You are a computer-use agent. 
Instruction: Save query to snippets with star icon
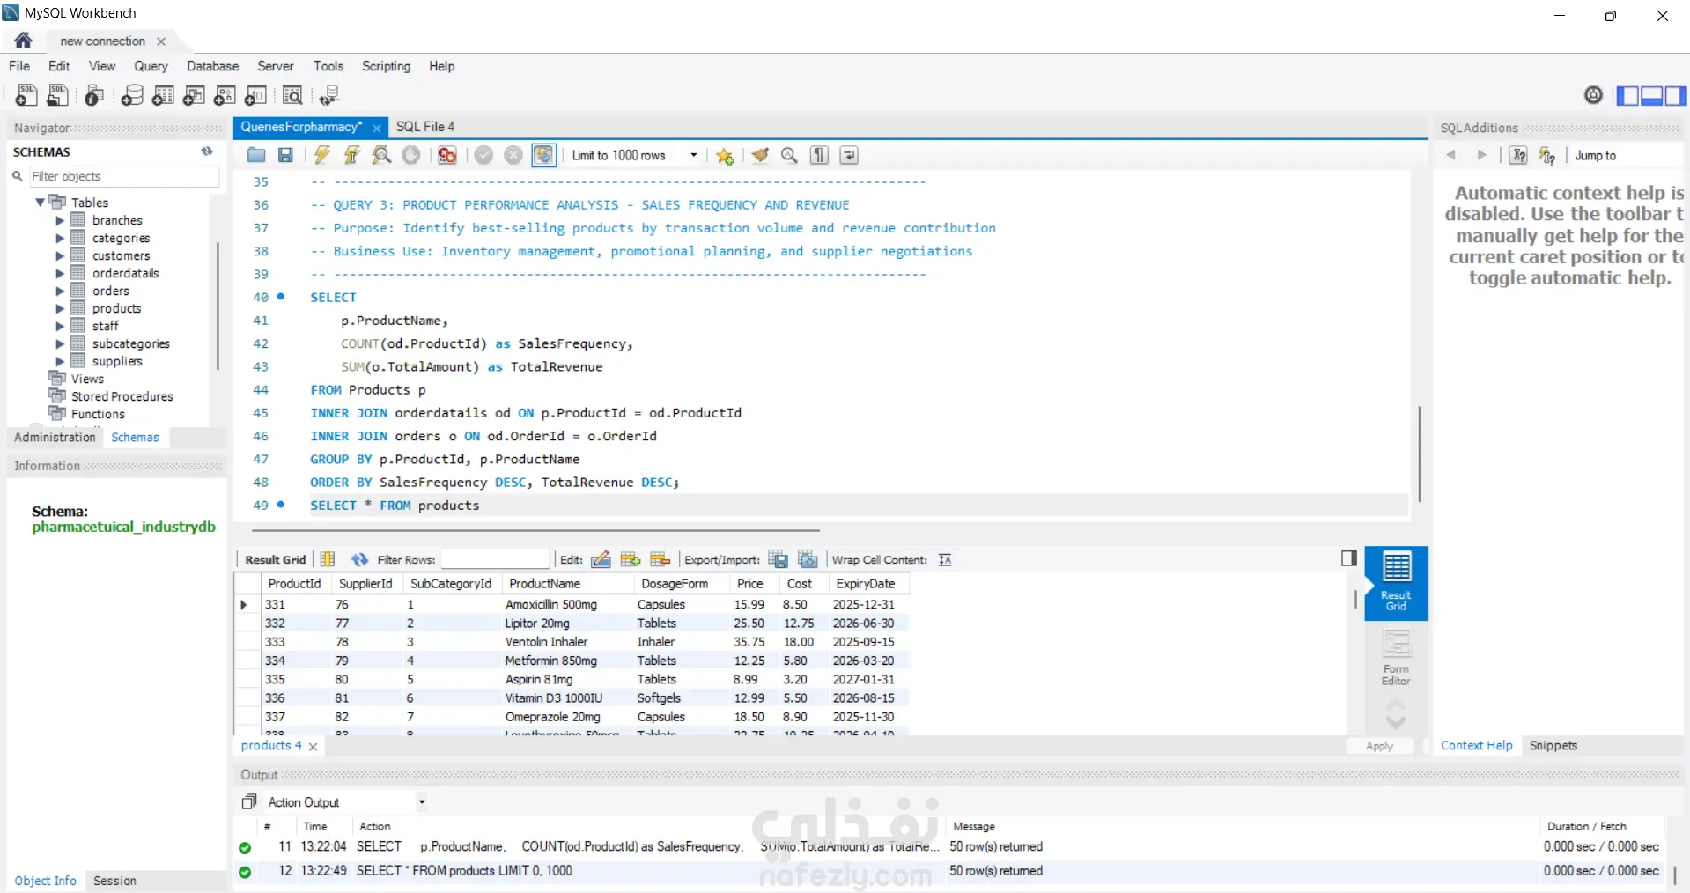coord(725,156)
